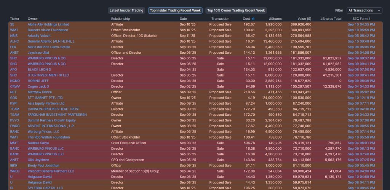The width and height of the screenshot is (390, 190).
Task: Sort by the Value ($) column header
Action: (x=304, y=19)
